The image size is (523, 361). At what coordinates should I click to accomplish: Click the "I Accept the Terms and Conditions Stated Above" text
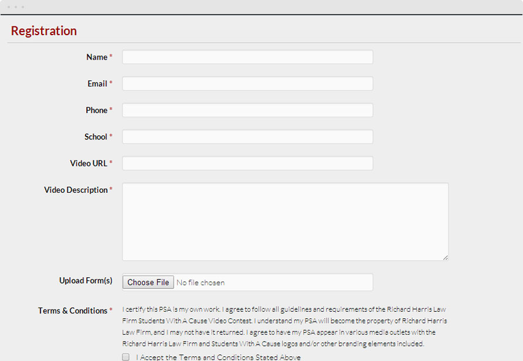click(x=219, y=357)
